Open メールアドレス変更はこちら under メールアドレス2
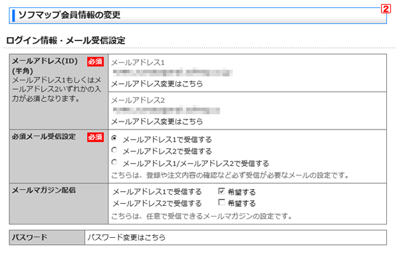 coord(157,122)
